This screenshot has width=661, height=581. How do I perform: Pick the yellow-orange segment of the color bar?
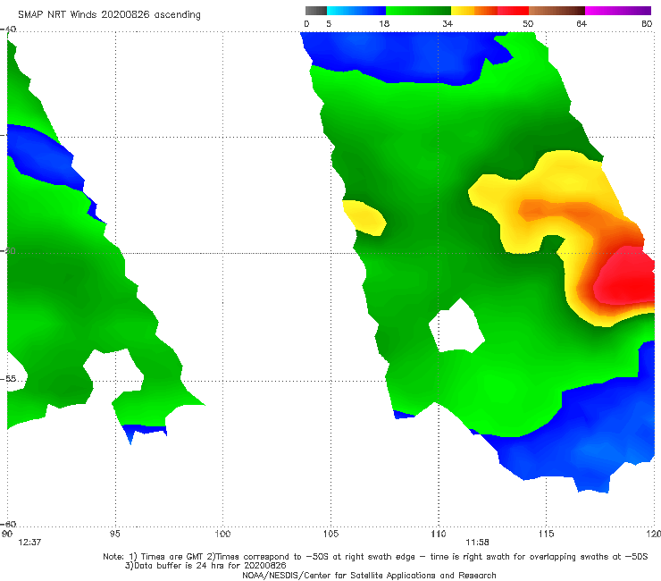(473, 11)
